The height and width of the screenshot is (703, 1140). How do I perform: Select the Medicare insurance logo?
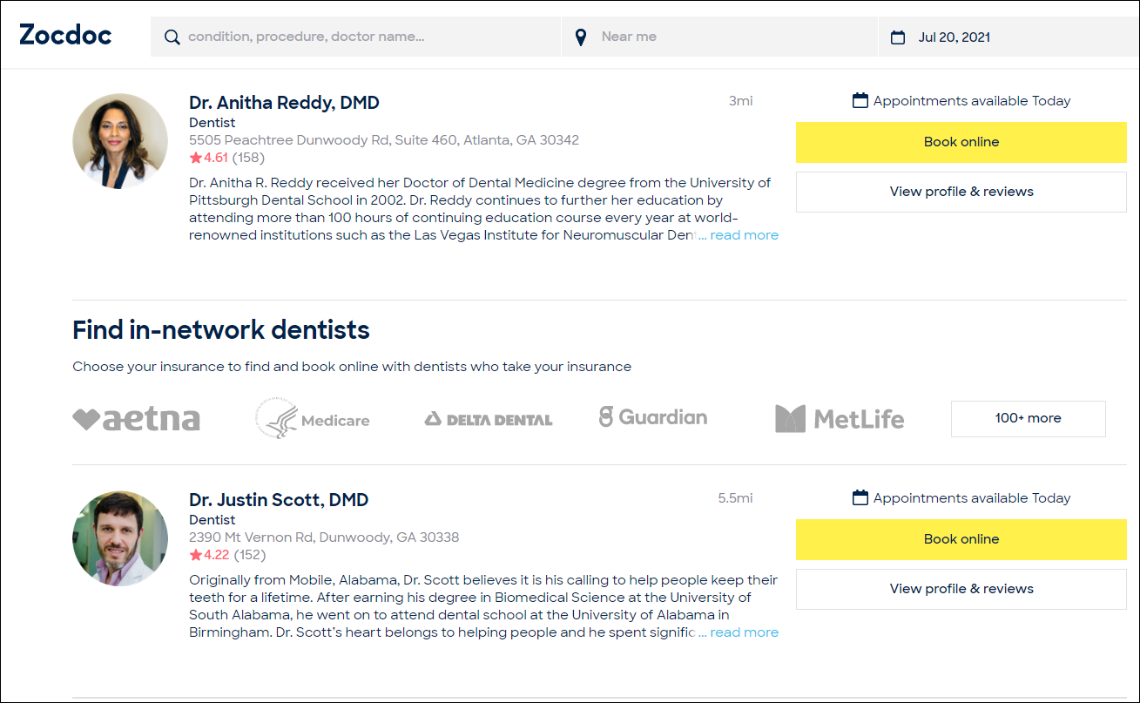coord(313,419)
